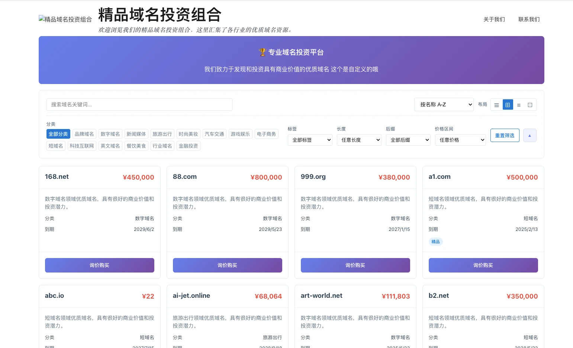Select the card layout view icon

tap(530, 104)
